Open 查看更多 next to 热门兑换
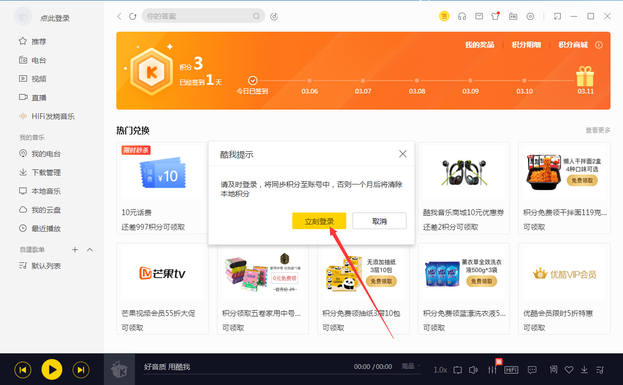The image size is (623, 385). click(598, 130)
